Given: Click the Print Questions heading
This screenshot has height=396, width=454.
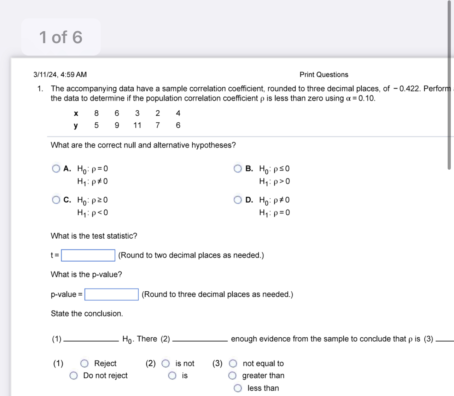Looking at the screenshot, I should tap(324, 74).
